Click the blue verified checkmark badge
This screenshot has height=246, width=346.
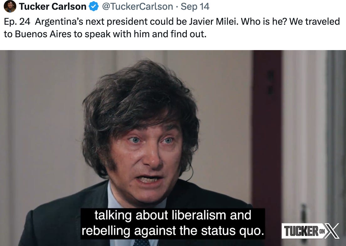click(x=94, y=6)
